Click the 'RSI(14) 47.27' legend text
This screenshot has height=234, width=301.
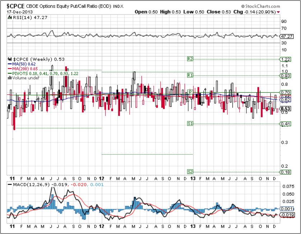tap(30, 18)
